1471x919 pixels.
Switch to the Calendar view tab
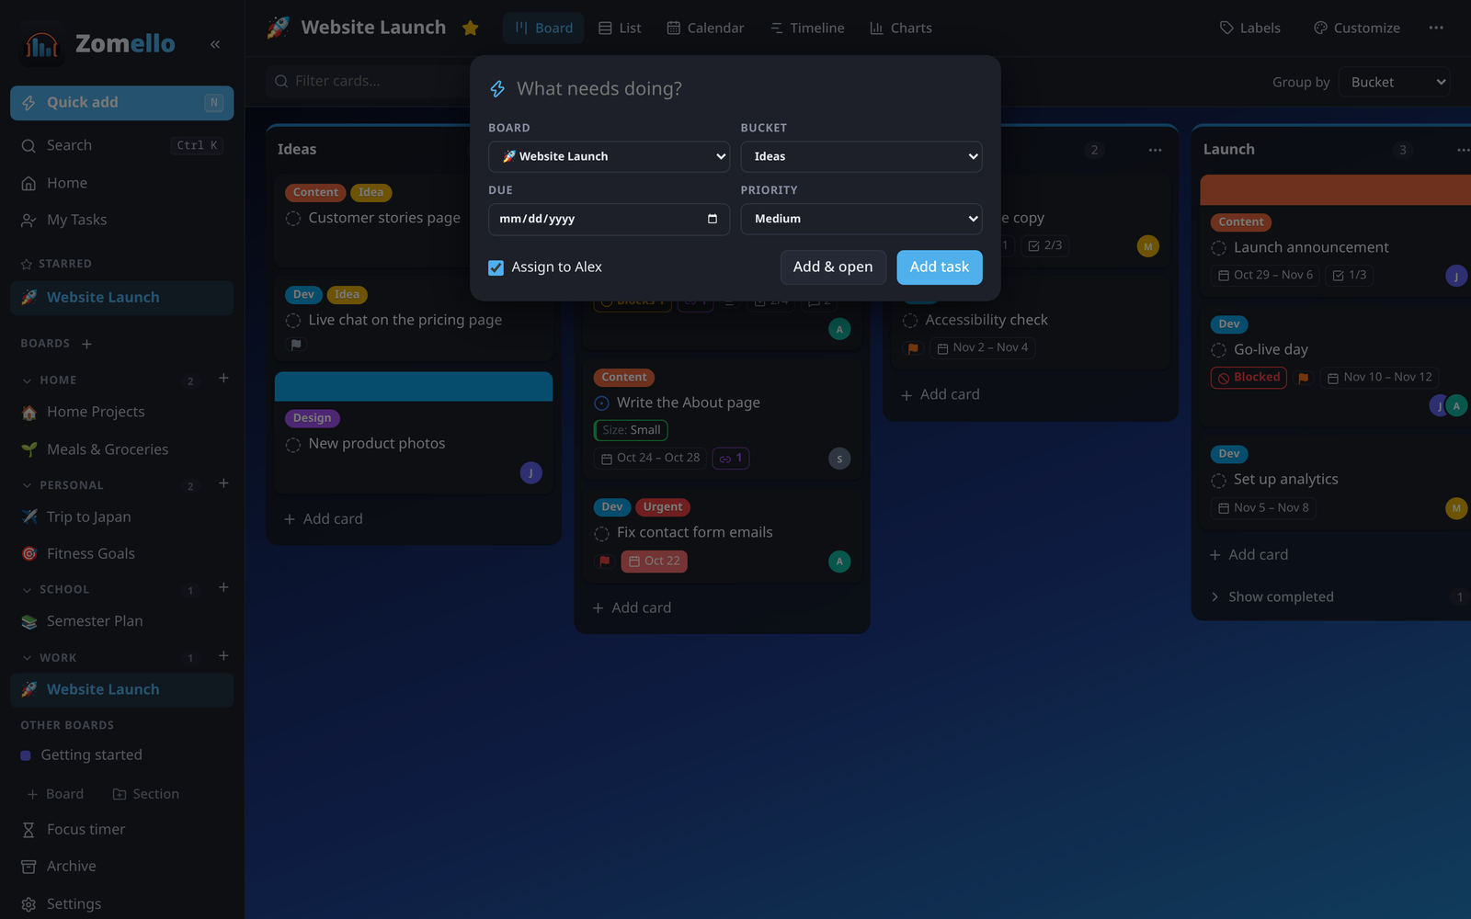click(705, 28)
